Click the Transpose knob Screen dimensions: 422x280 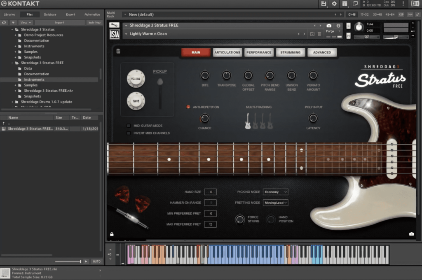click(x=226, y=76)
